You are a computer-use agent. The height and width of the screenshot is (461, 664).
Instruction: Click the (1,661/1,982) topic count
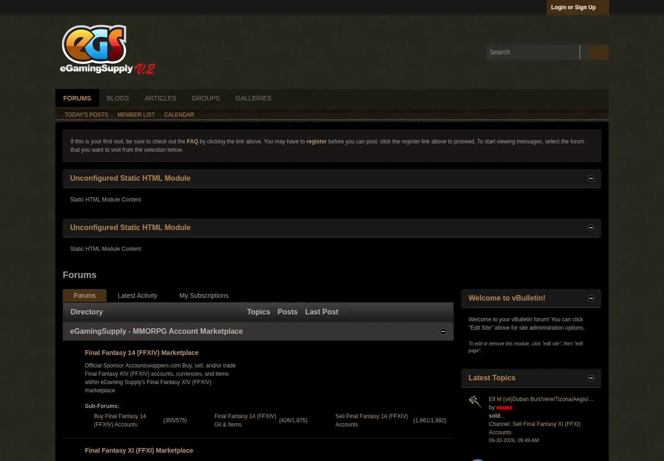pos(430,420)
